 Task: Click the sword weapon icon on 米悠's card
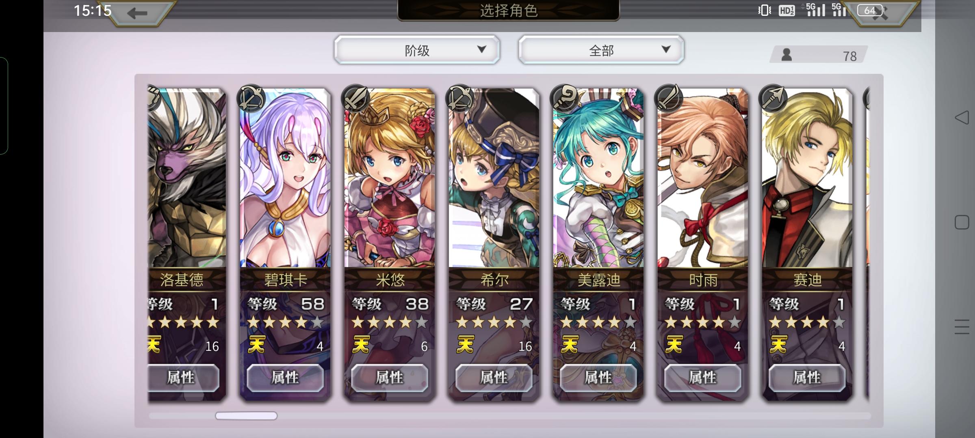tap(355, 98)
